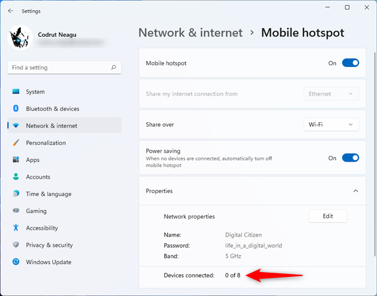The width and height of the screenshot is (377, 296).
Task: Click the Apps icon in sidebar
Action: tap(16, 159)
